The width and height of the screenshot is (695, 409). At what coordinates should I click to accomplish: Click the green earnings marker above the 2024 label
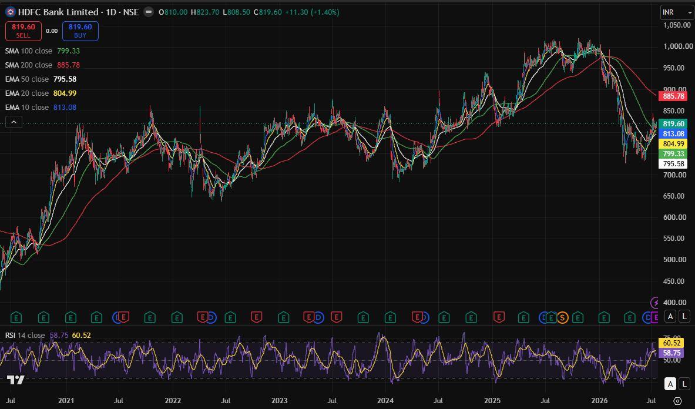(390, 317)
